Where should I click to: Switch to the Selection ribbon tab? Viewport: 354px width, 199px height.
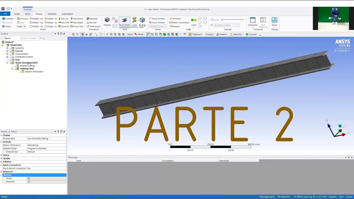pyautogui.click(x=52, y=14)
